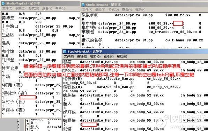
Task: Open 查看(V) menu in StudioMaleList window
Action: pyautogui.click(x=109, y=56)
